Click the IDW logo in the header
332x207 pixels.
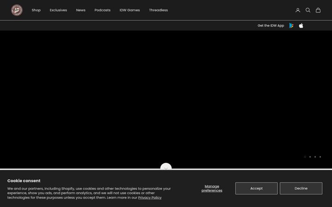pos(17,10)
